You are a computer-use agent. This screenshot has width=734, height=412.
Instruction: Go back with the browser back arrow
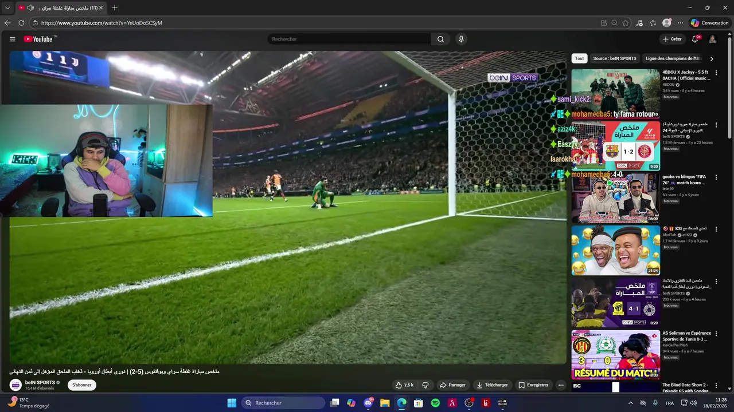[x=7, y=23]
